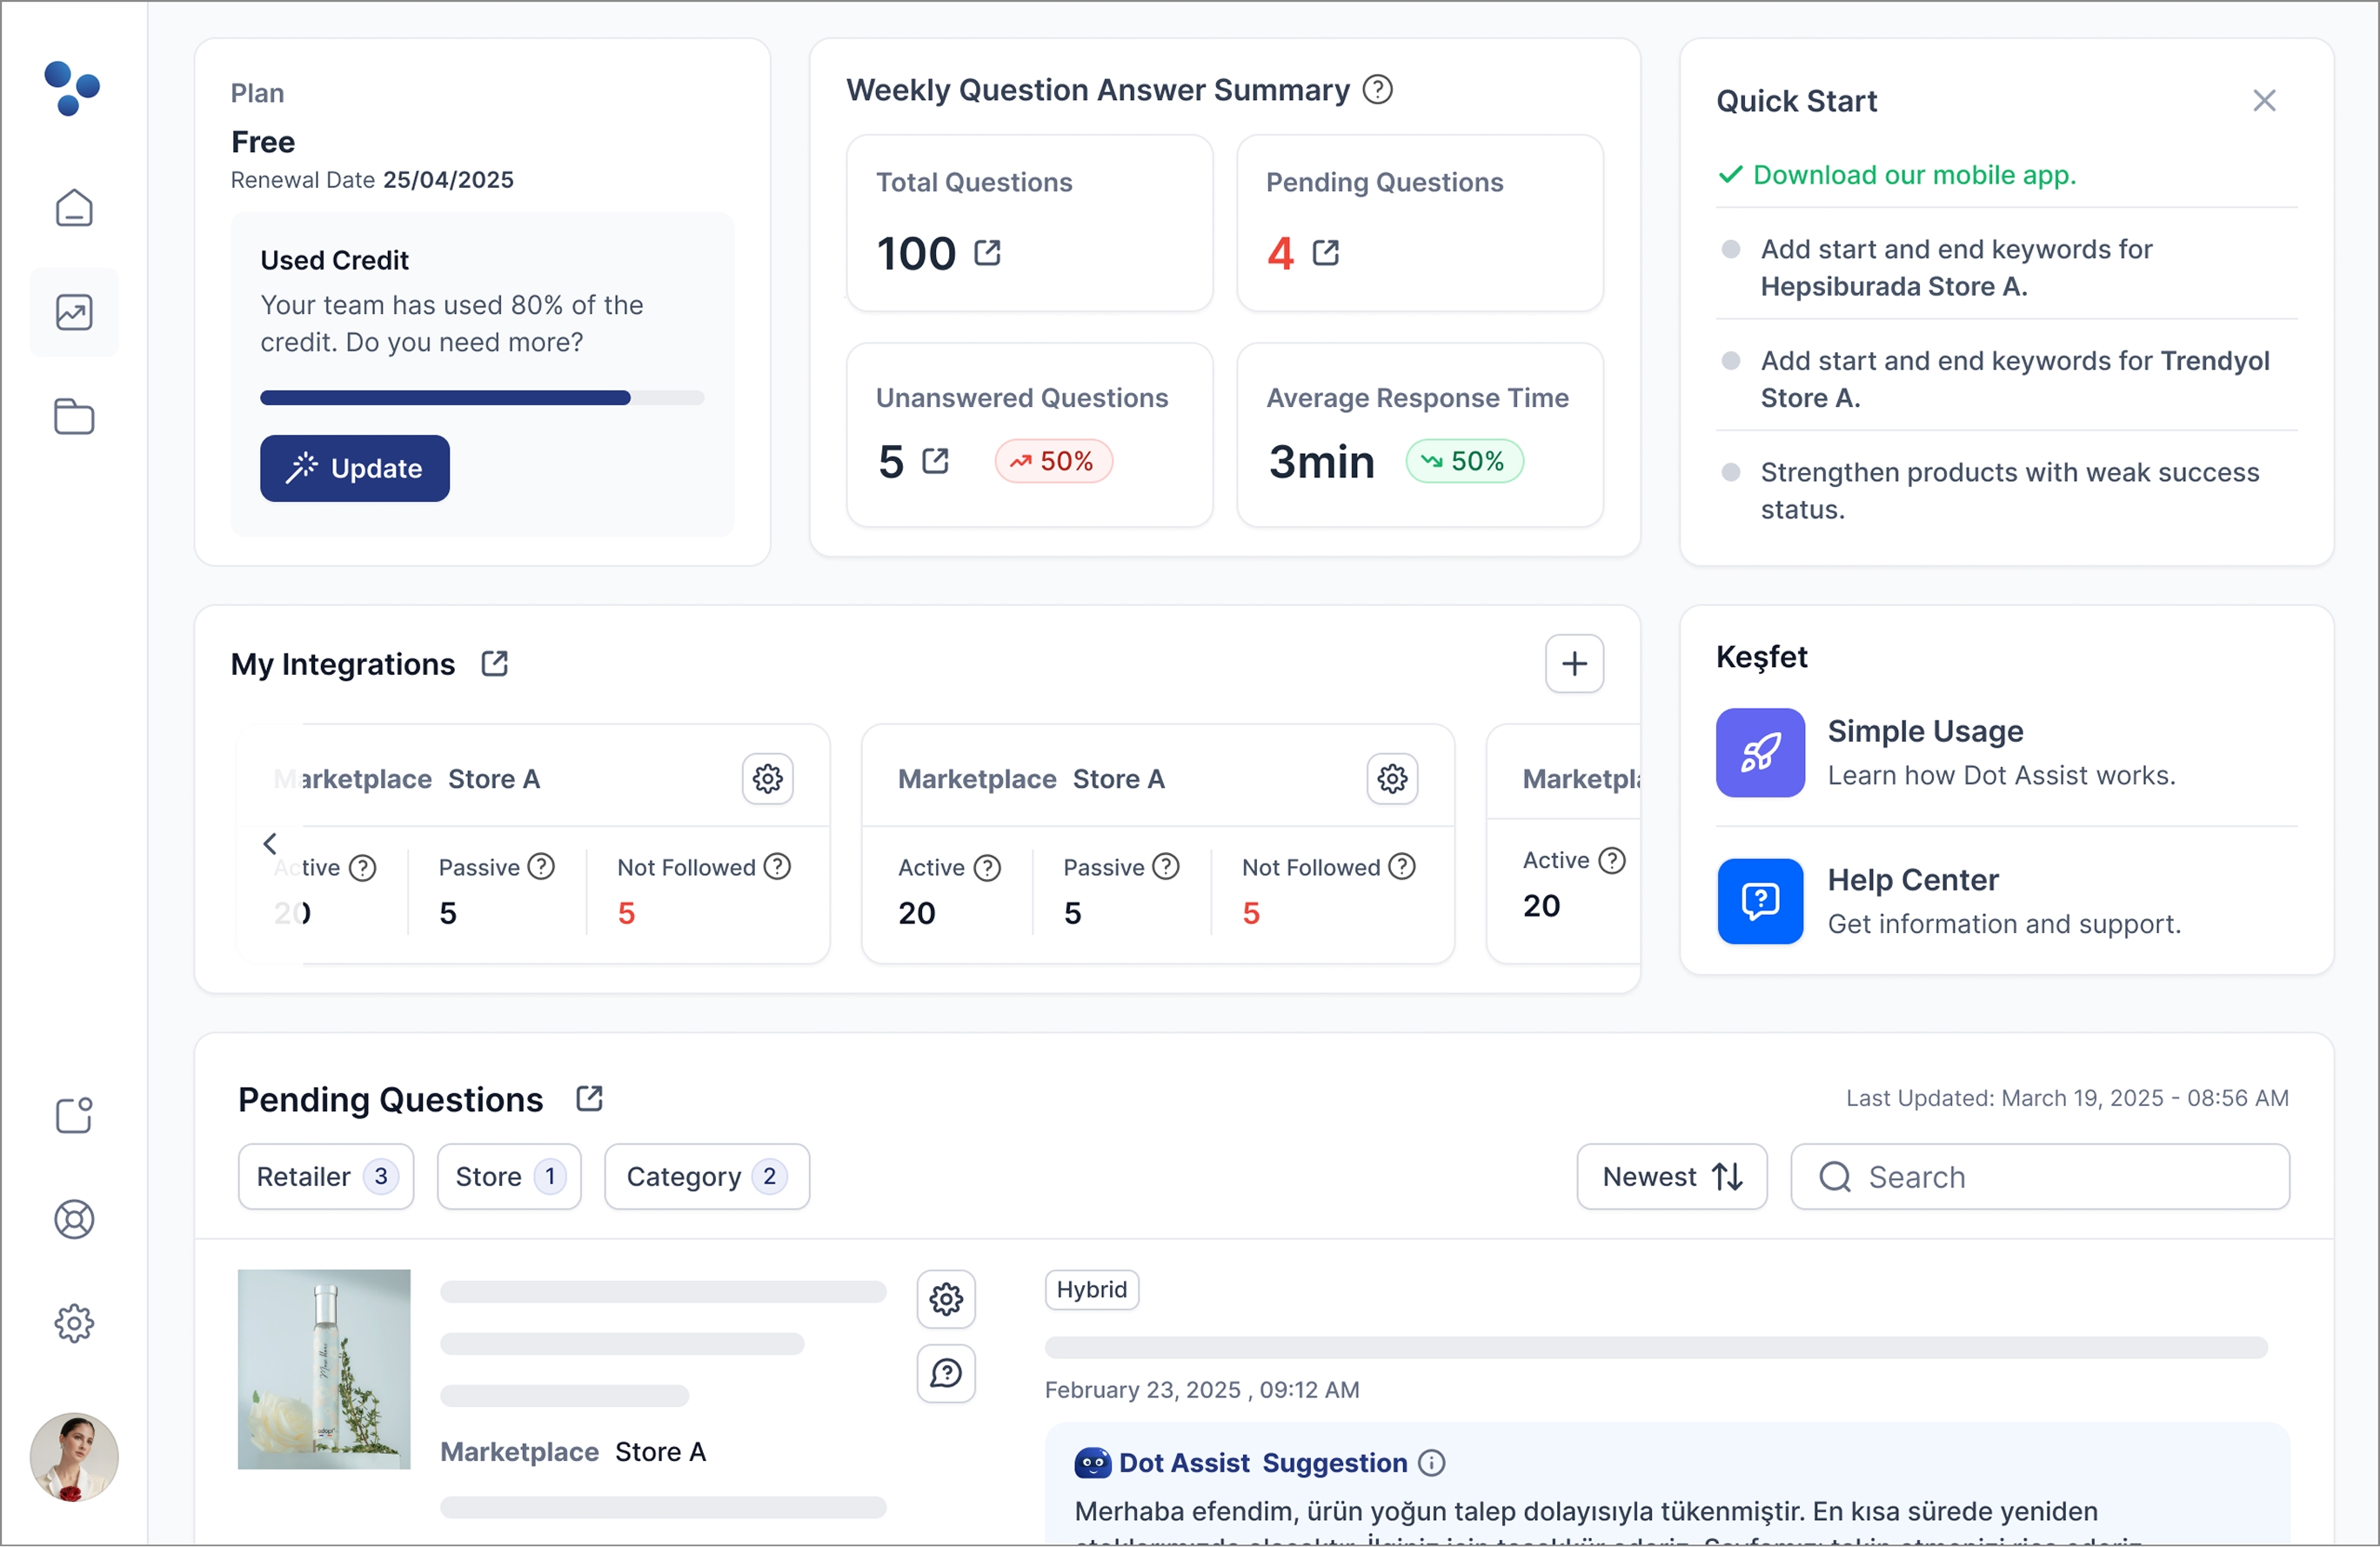
Task: Open the external link beside Pending Questions 4
Action: 1326,253
